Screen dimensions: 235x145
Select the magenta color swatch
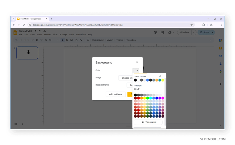(x=163, y=98)
